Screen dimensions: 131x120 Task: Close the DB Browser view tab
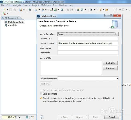[18, 18]
